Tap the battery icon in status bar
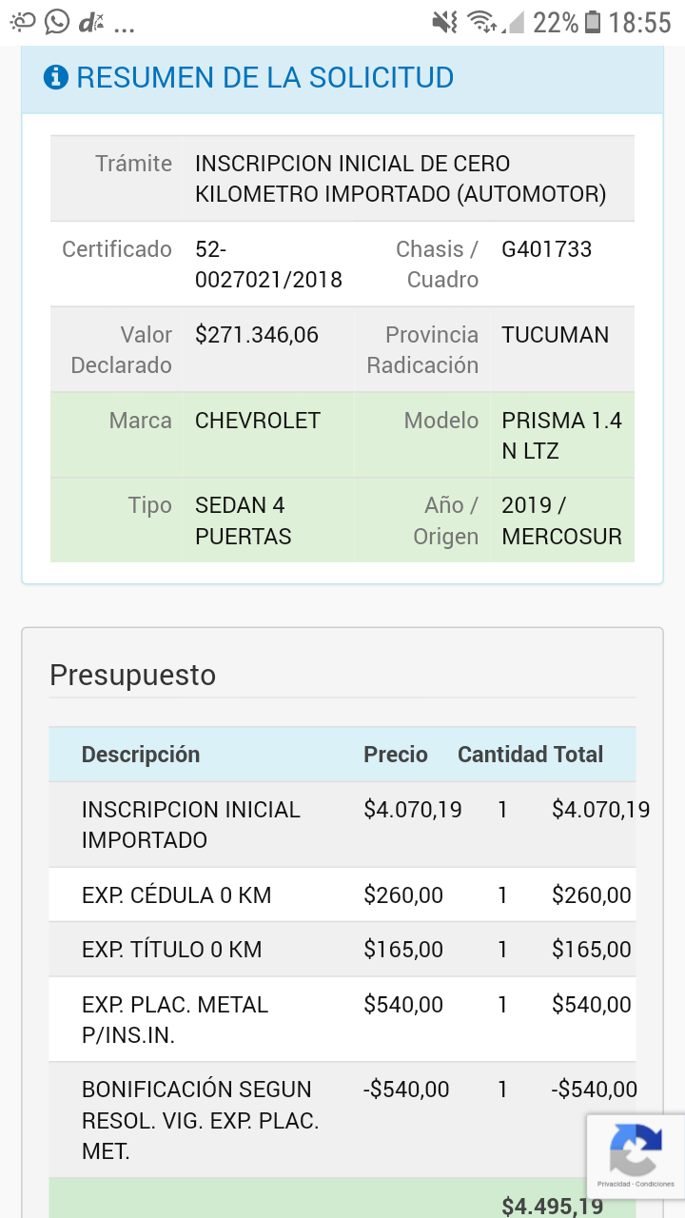 click(593, 22)
